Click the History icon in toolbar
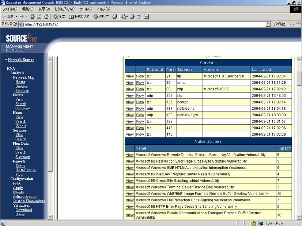 [115, 16]
